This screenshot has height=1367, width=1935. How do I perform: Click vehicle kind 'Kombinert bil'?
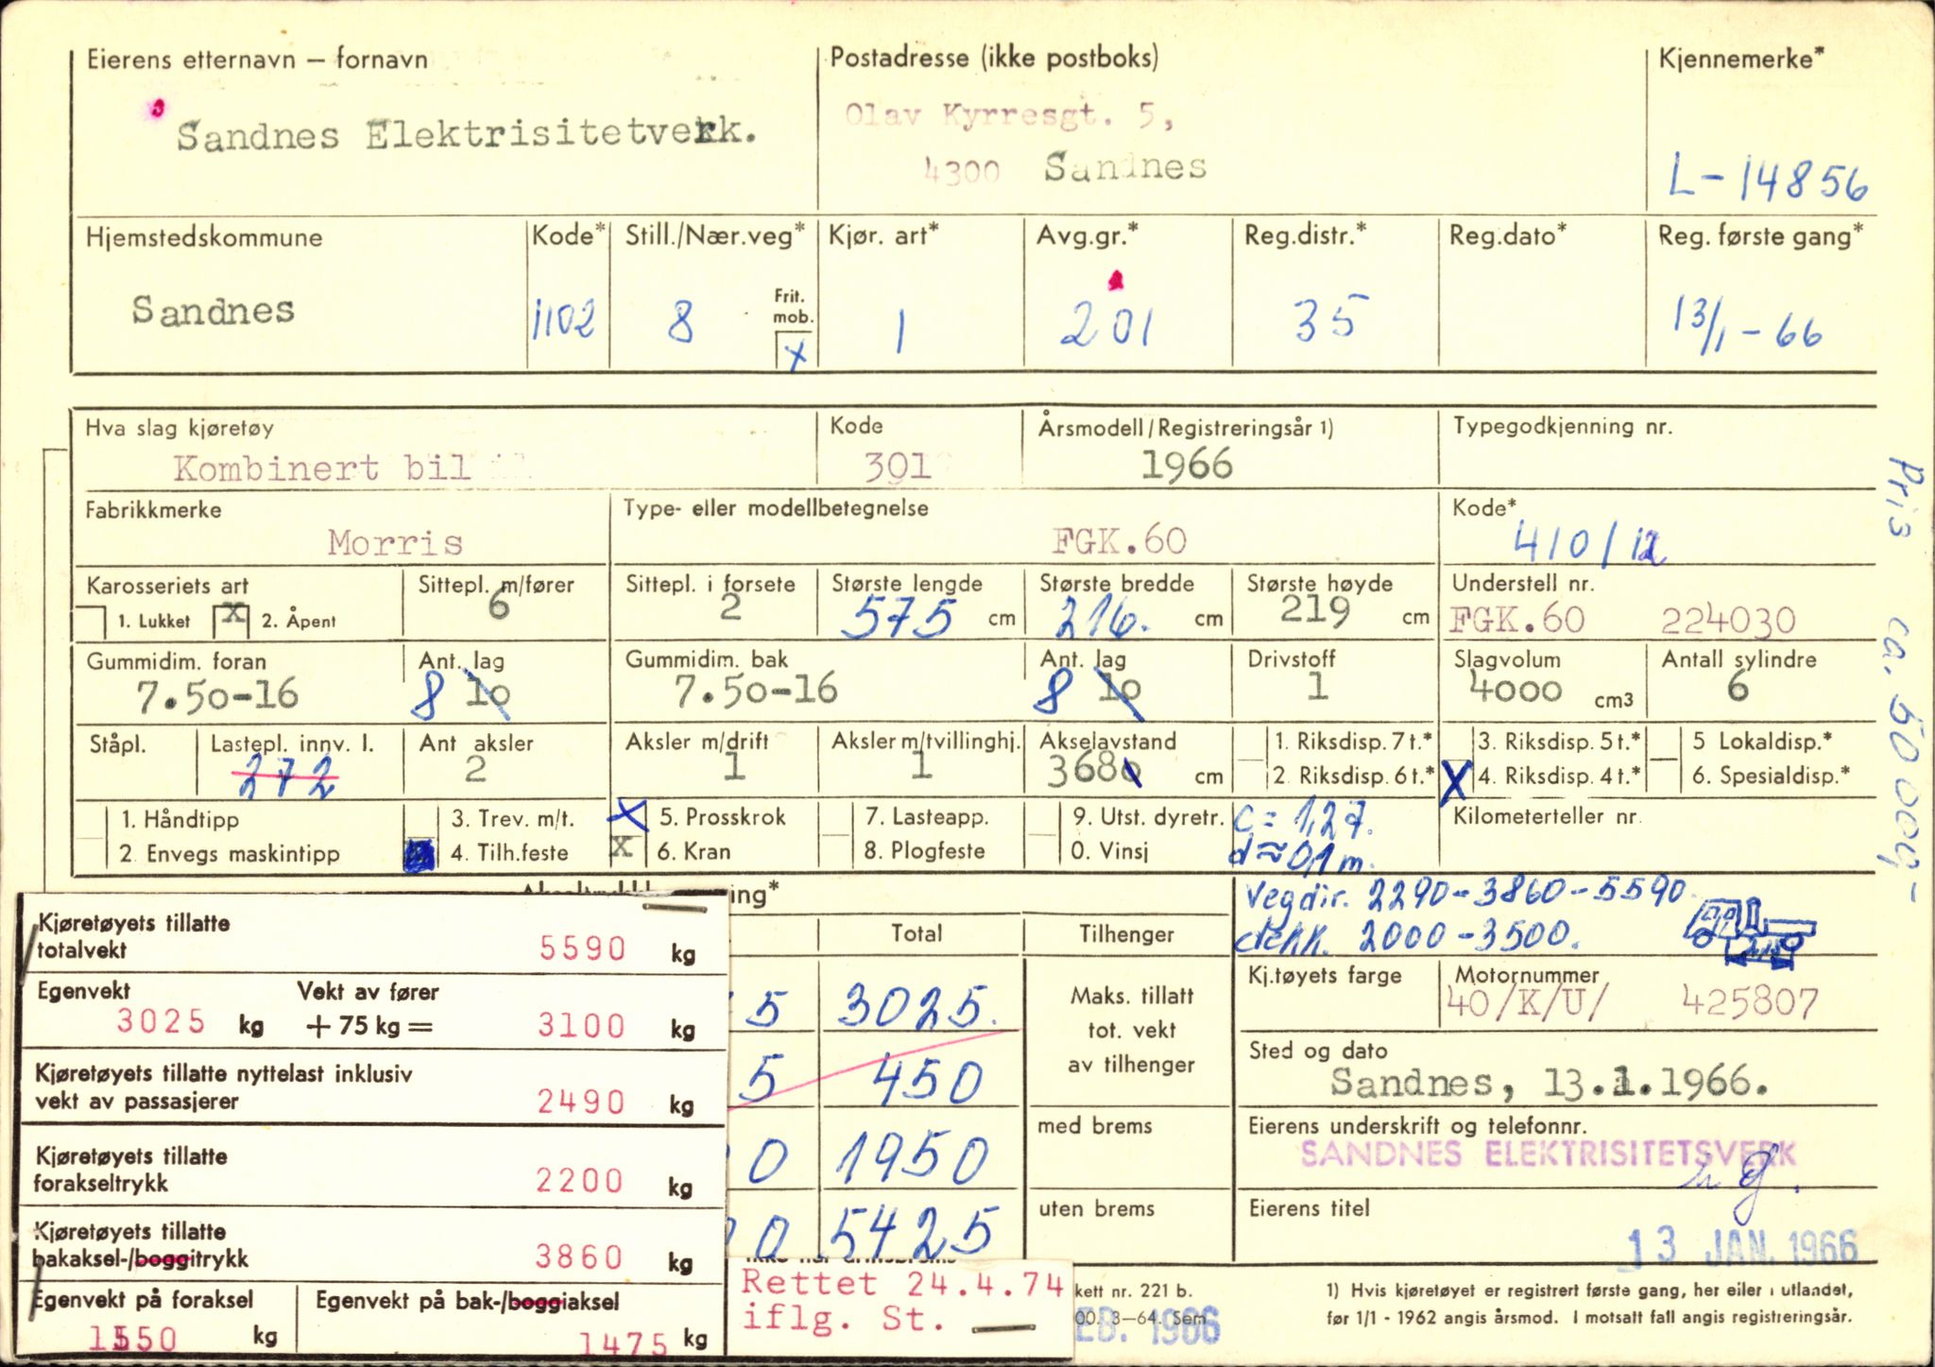pos(321,468)
